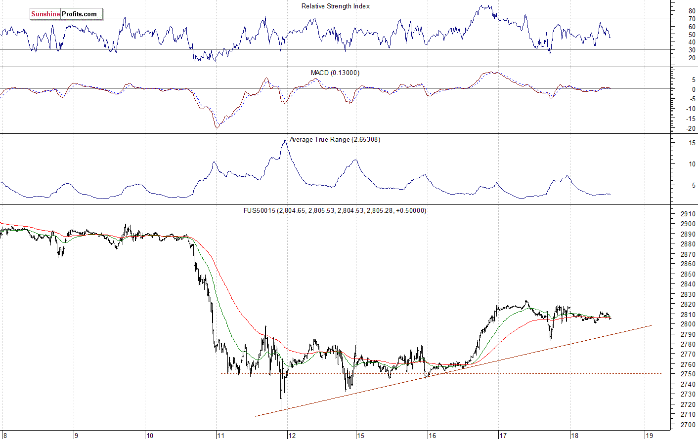Click the 60 level on RSI scale
This screenshot has height=439, width=698.
pyautogui.click(x=692, y=27)
